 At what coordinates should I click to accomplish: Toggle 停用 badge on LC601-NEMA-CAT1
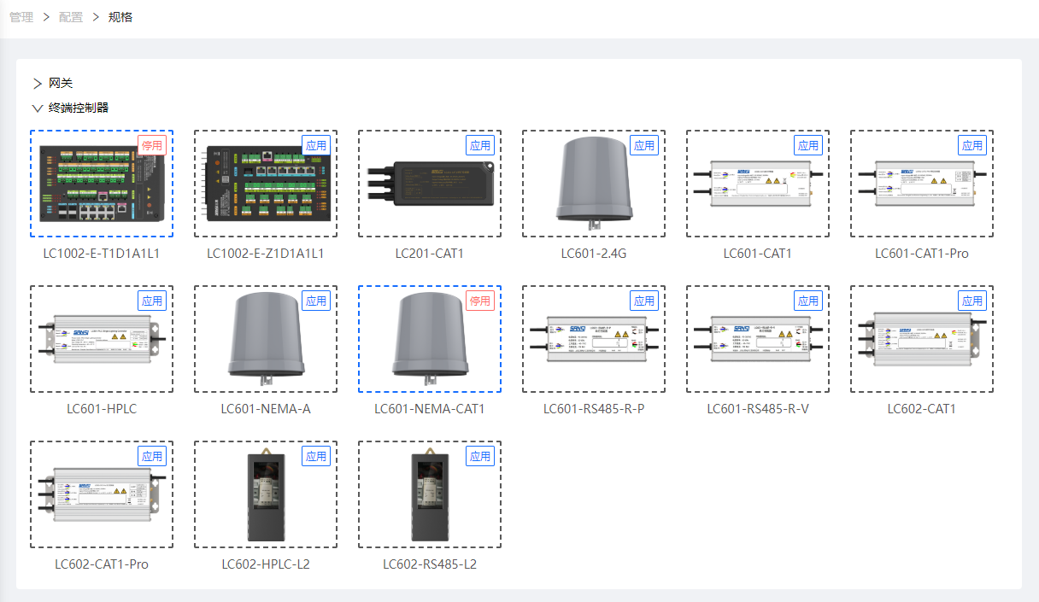click(480, 301)
